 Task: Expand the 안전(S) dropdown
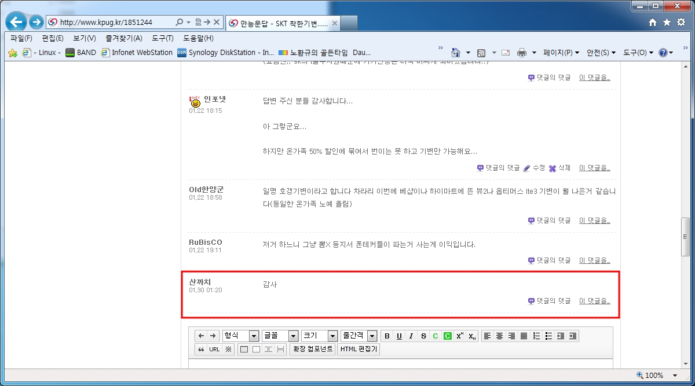click(x=601, y=53)
